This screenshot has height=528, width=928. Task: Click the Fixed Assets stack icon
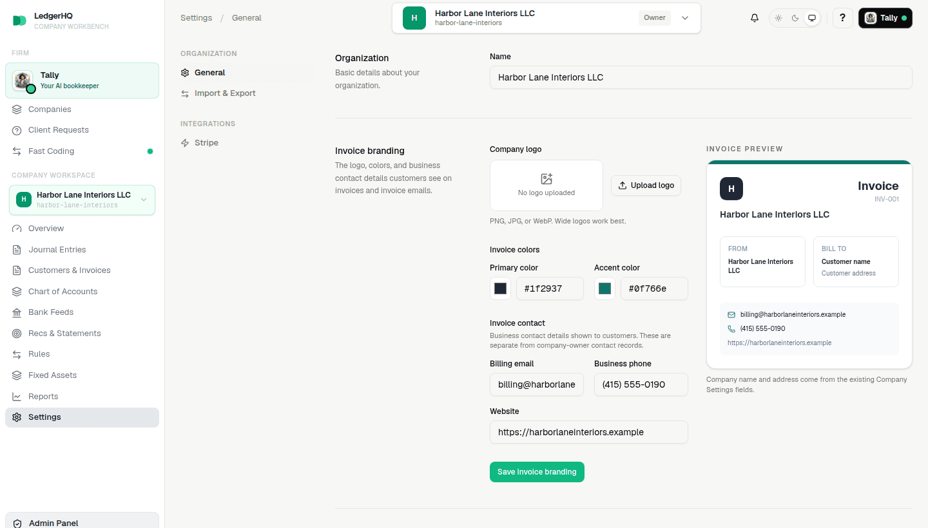(17, 375)
